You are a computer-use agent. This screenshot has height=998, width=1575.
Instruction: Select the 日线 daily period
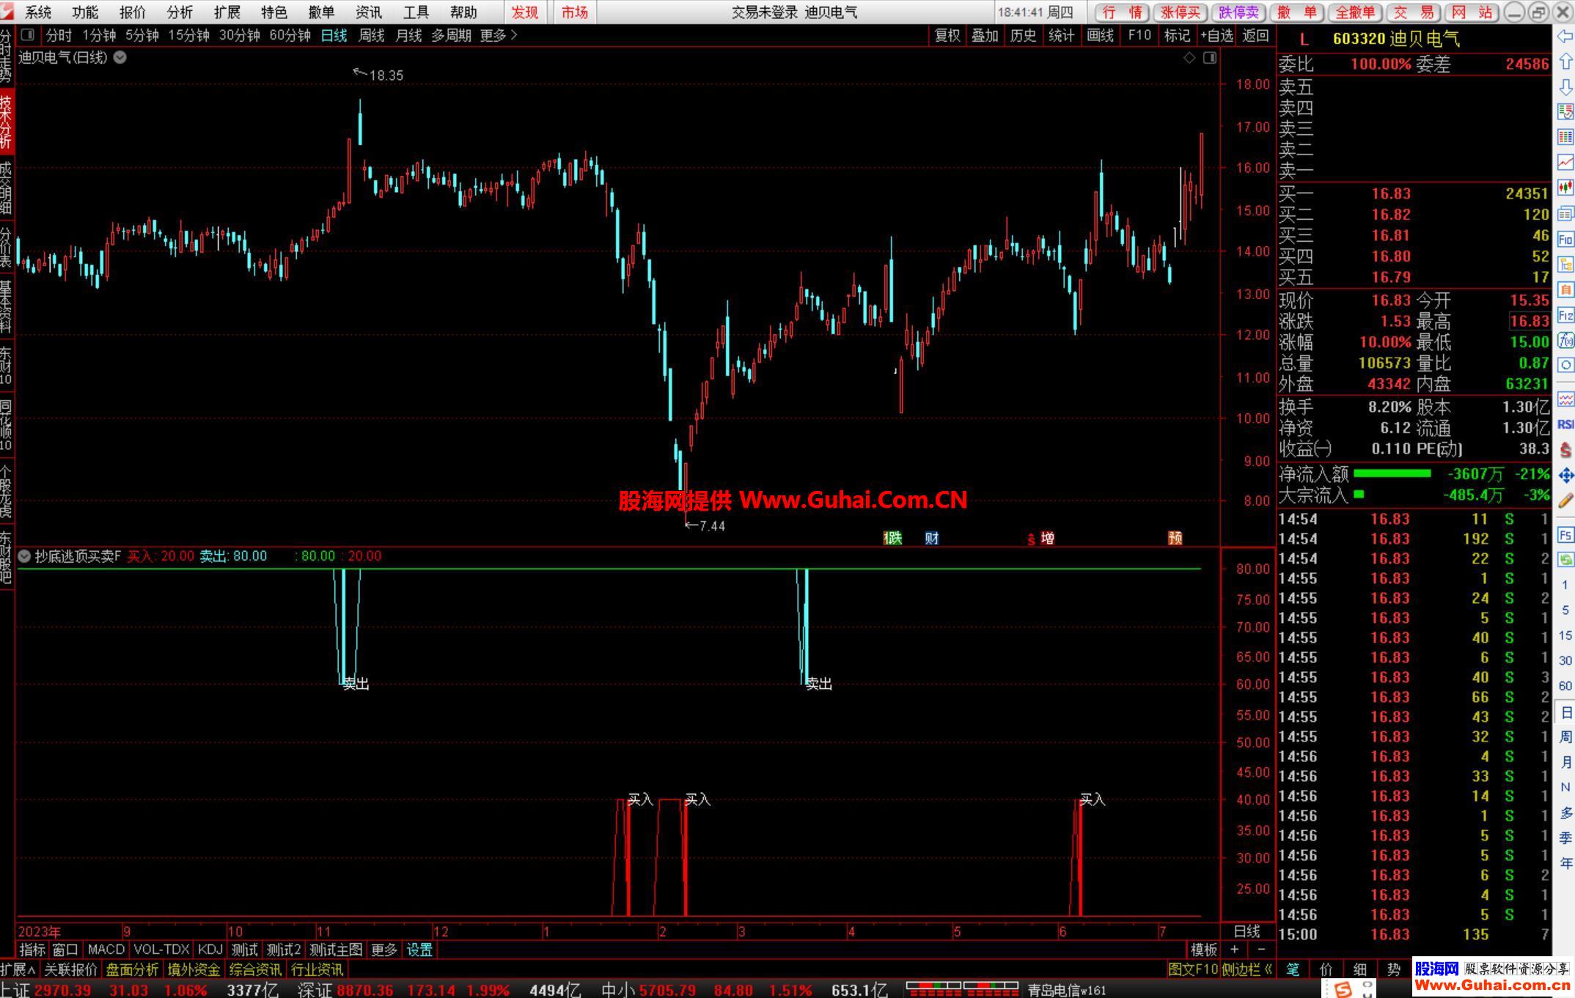tap(334, 35)
